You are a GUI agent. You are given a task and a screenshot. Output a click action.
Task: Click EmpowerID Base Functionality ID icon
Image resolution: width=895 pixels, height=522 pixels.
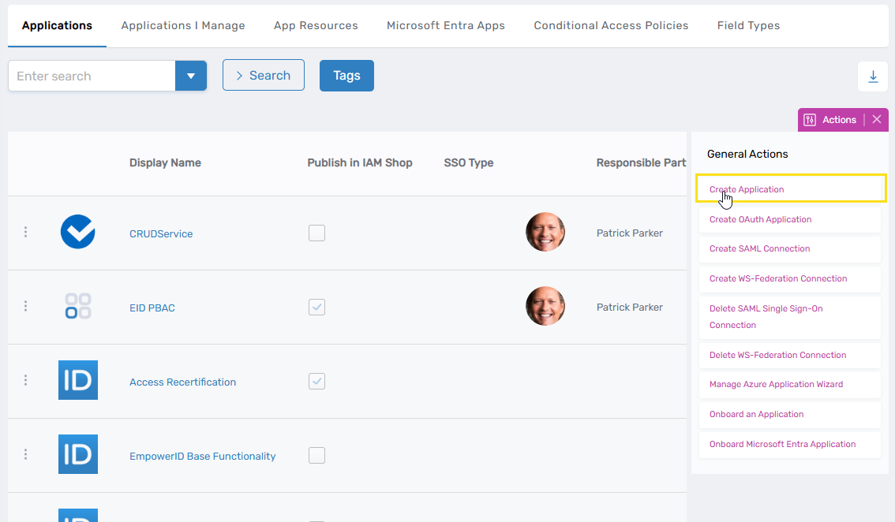coord(78,454)
